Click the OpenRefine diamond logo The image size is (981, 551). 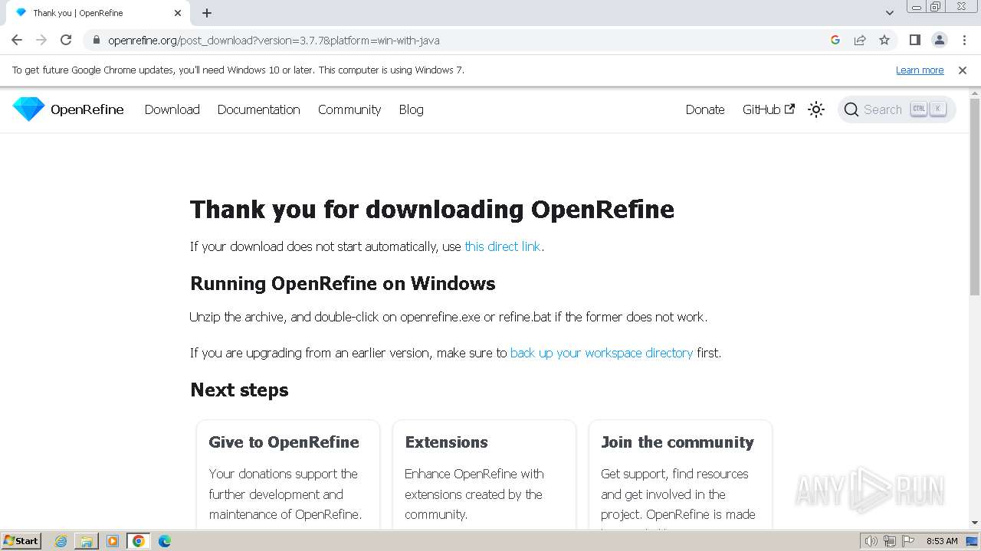(29, 109)
